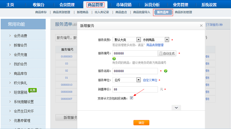This screenshot has height=129, width=231.
Task: Open the 默认大类 category dropdown
Action: pyautogui.click(x=138, y=40)
